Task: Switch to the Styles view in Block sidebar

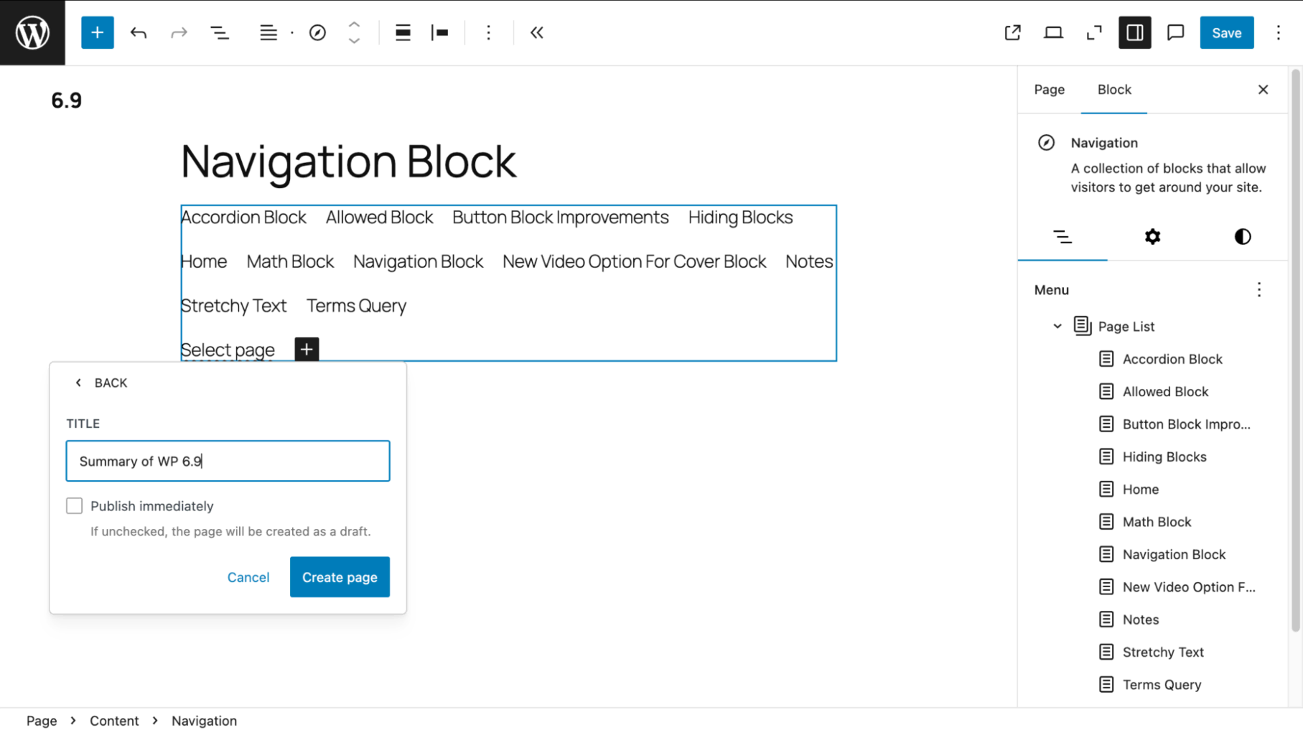Action: point(1242,236)
